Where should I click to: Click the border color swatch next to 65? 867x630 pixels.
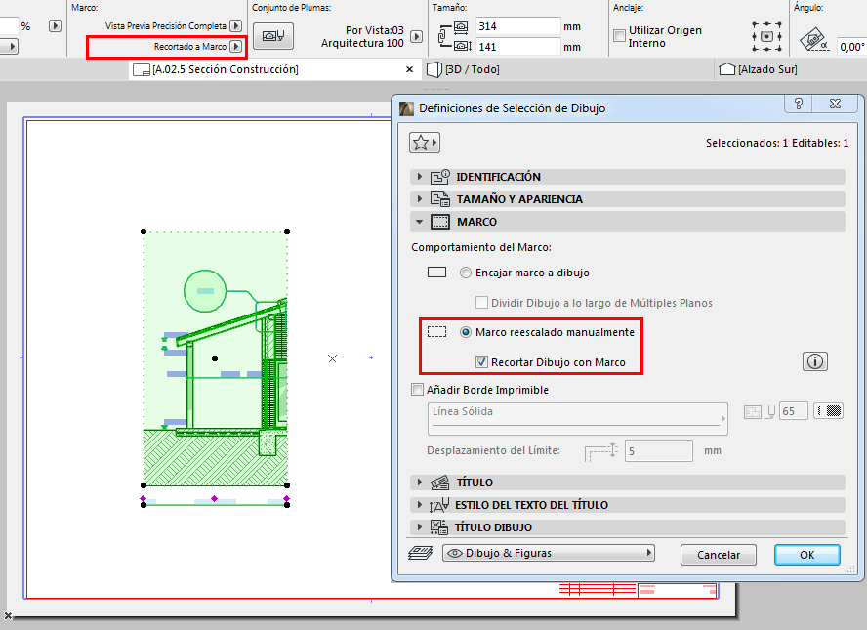tap(828, 411)
